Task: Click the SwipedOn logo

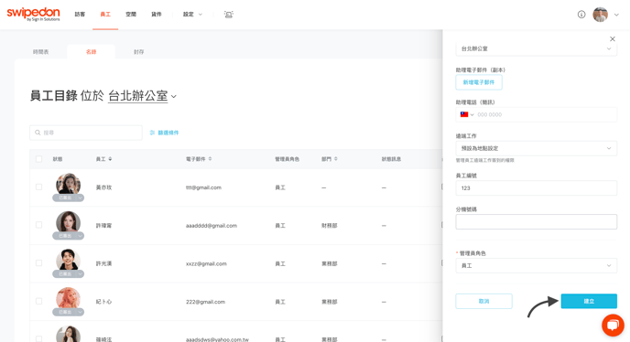Action: (x=33, y=14)
